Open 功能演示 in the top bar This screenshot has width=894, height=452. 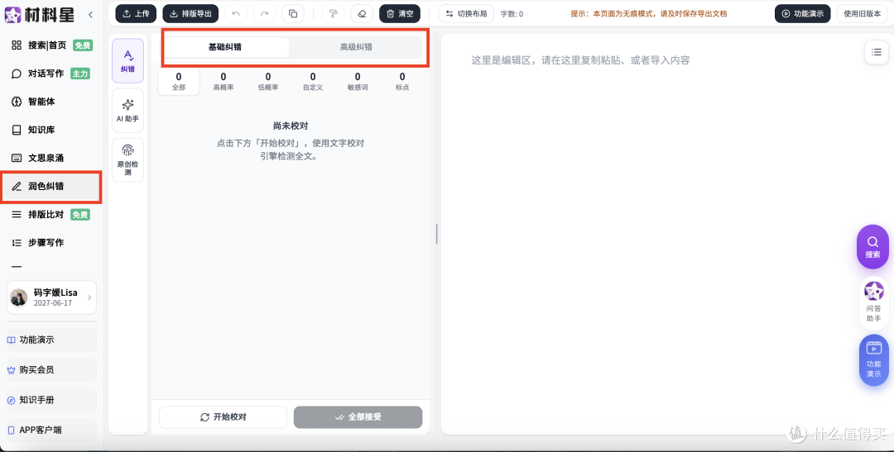point(802,14)
